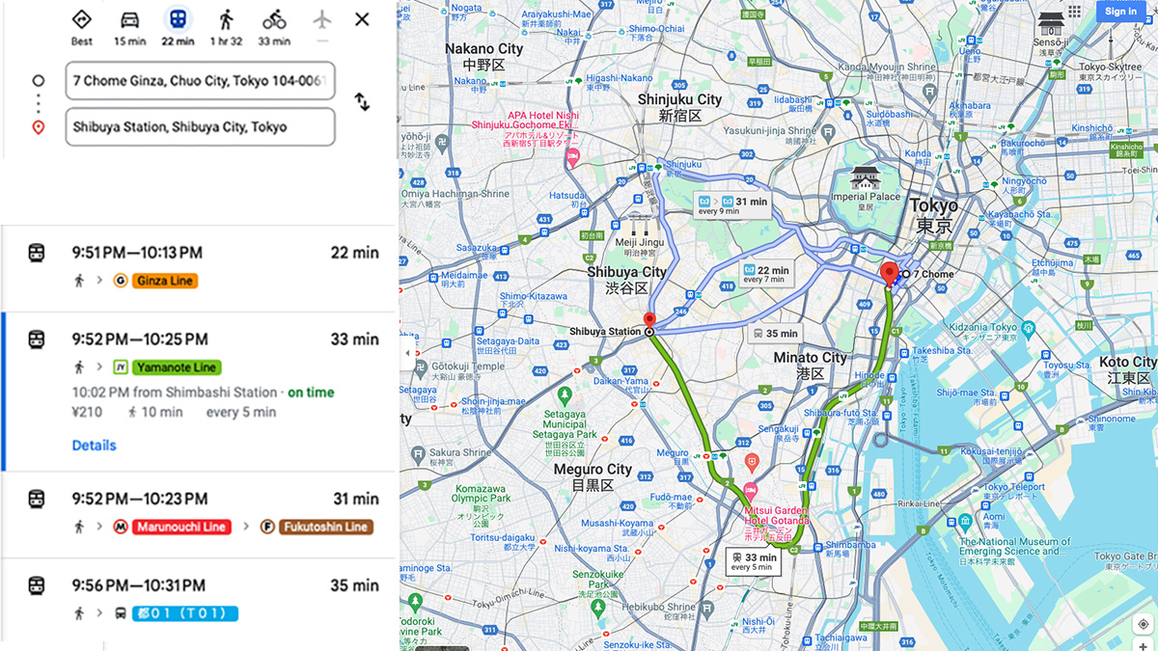
Task: Click the Shibuya Station destination pin
Action: click(x=649, y=323)
